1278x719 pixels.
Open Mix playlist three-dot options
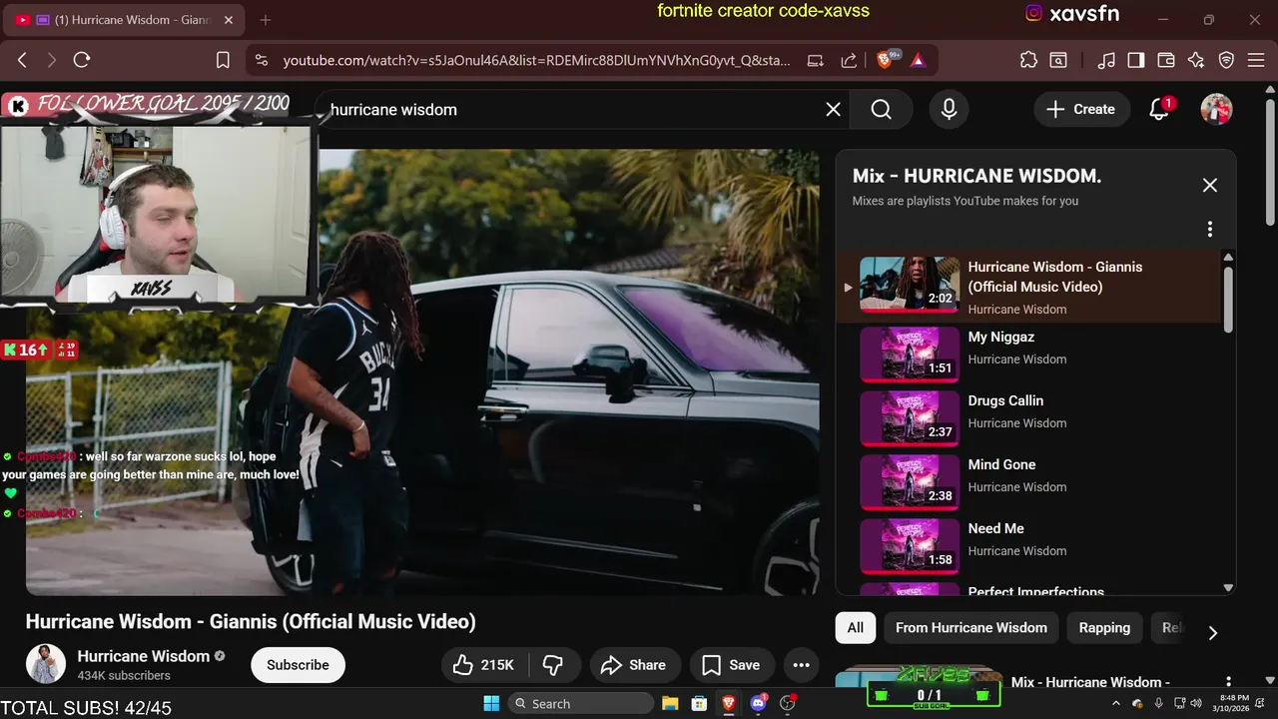coord(1210,230)
